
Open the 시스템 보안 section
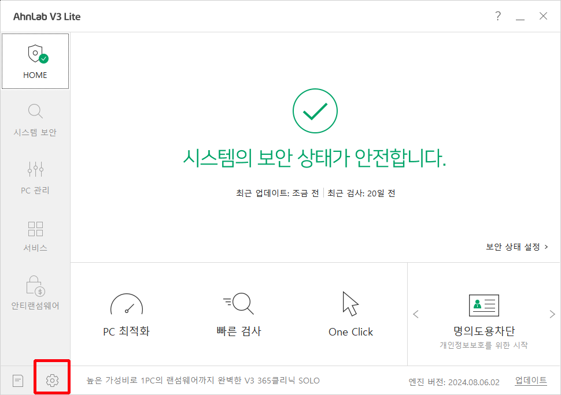(35, 120)
